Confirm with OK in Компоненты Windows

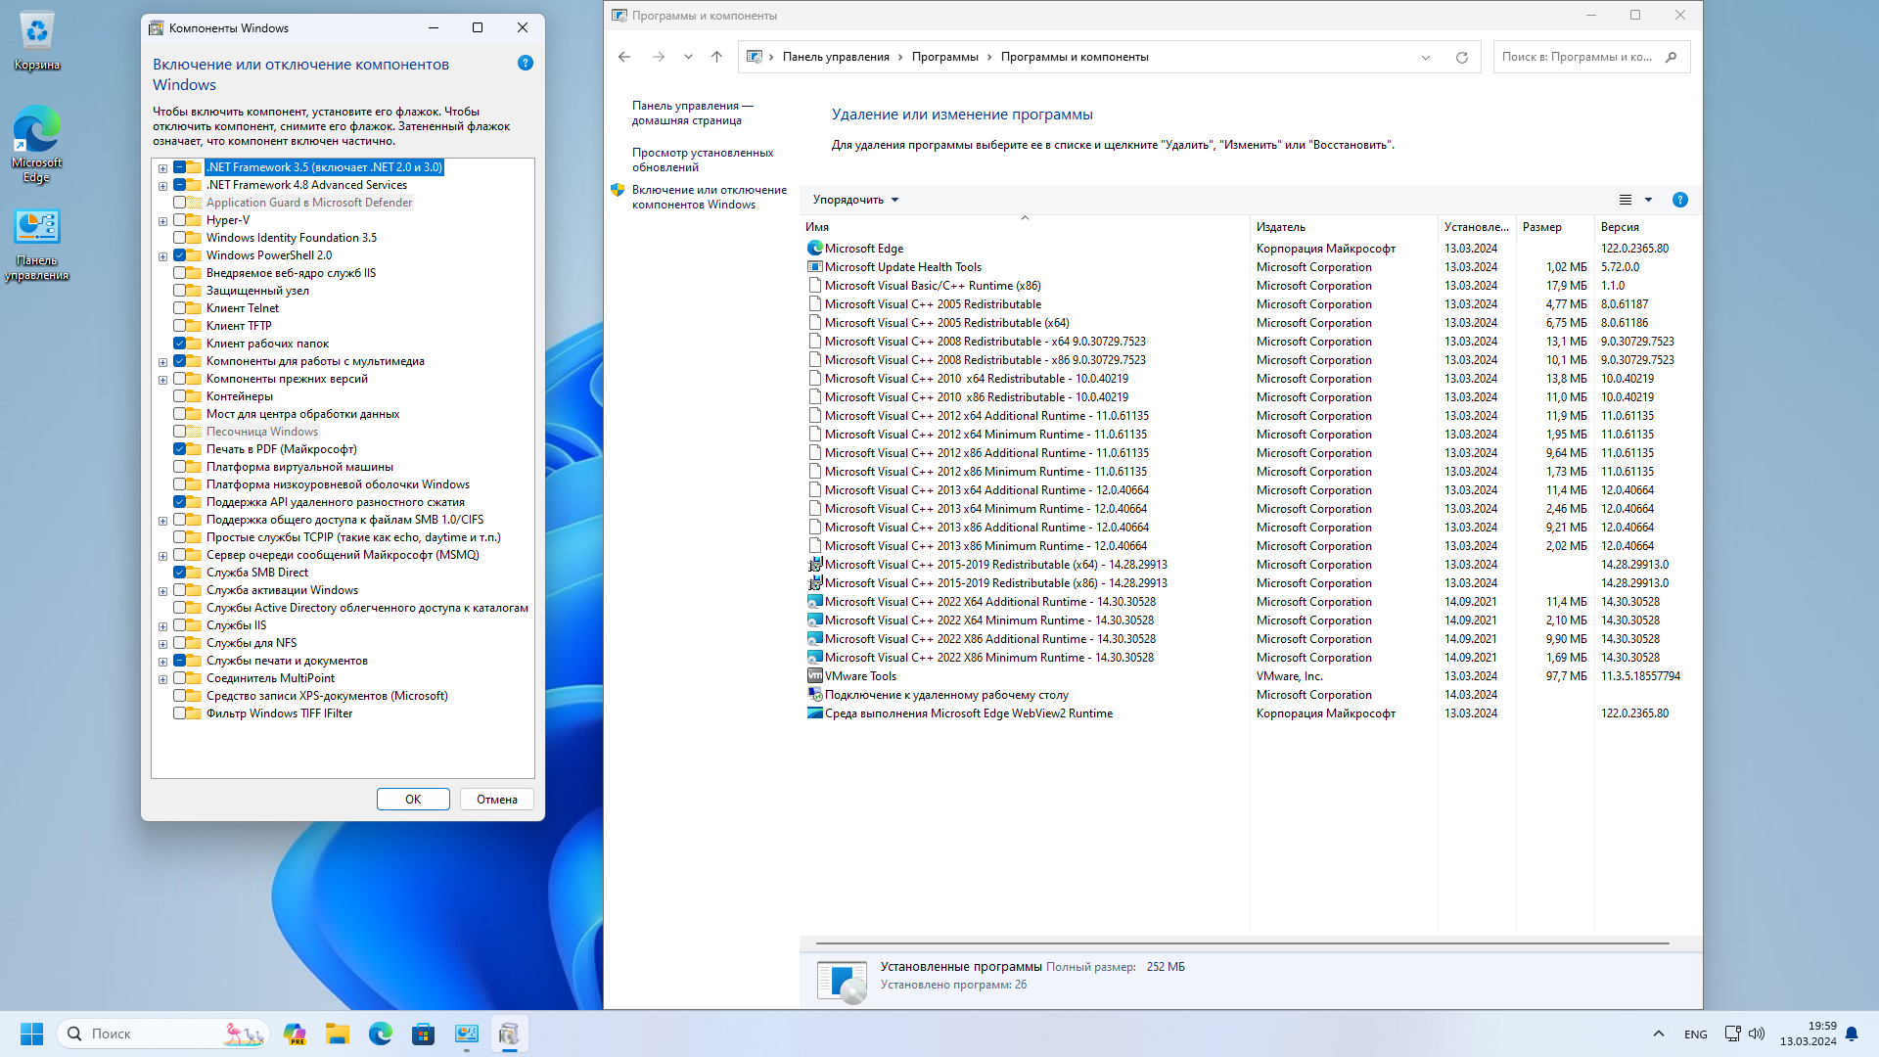pos(413,800)
